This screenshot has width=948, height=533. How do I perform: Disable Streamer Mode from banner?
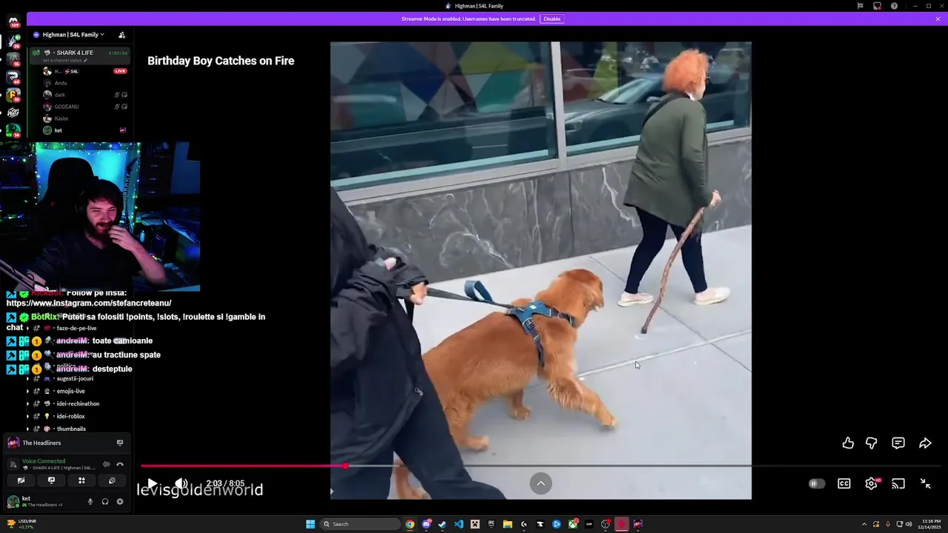coord(552,19)
